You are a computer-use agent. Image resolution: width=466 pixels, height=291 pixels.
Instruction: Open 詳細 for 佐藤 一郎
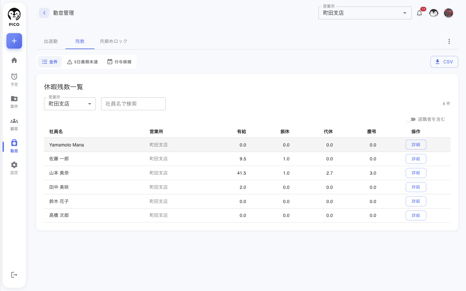(x=416, y=159)
